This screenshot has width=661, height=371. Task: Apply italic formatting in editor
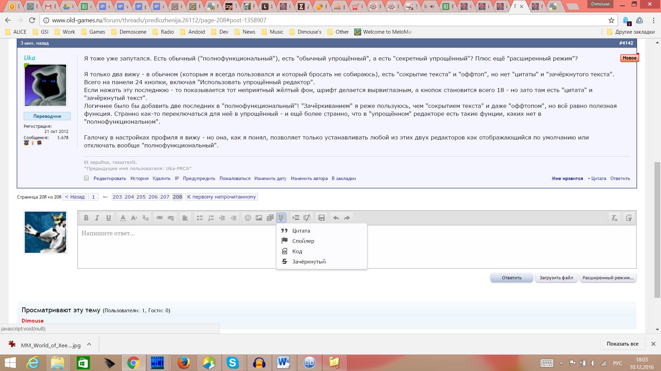(97, 218)
